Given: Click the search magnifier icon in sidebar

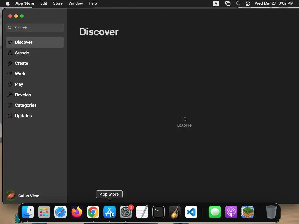Looking at the screenshot, I should 10,28.
